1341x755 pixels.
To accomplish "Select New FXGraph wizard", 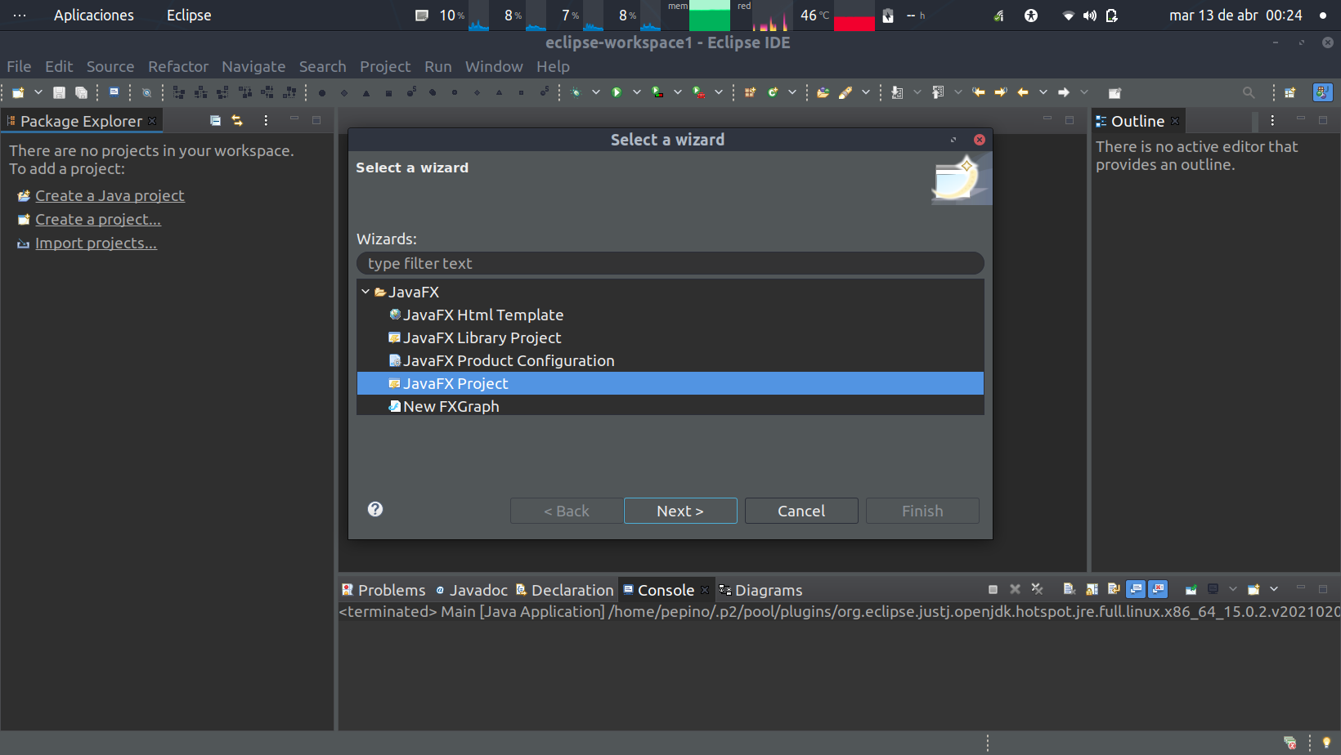I will pos(670,406).
